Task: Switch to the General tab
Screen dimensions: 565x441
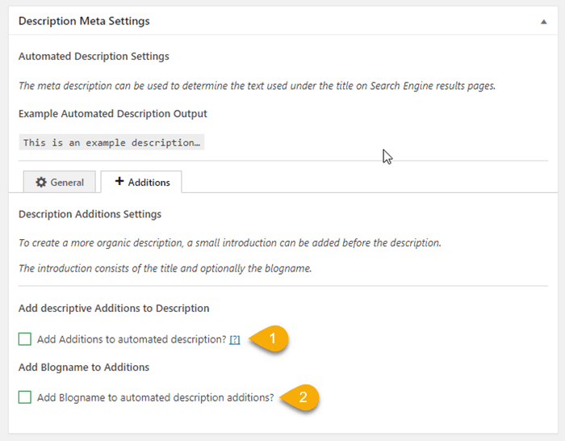Action: point(60,183)
